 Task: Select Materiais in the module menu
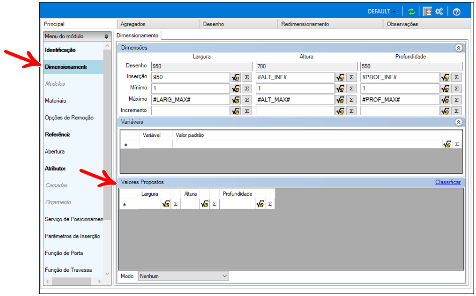coord(55,101)
